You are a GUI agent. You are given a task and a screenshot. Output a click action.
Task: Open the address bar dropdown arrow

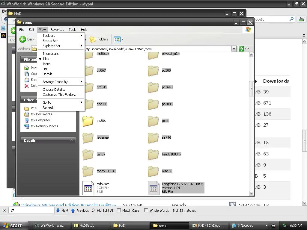tap(234, 49)
